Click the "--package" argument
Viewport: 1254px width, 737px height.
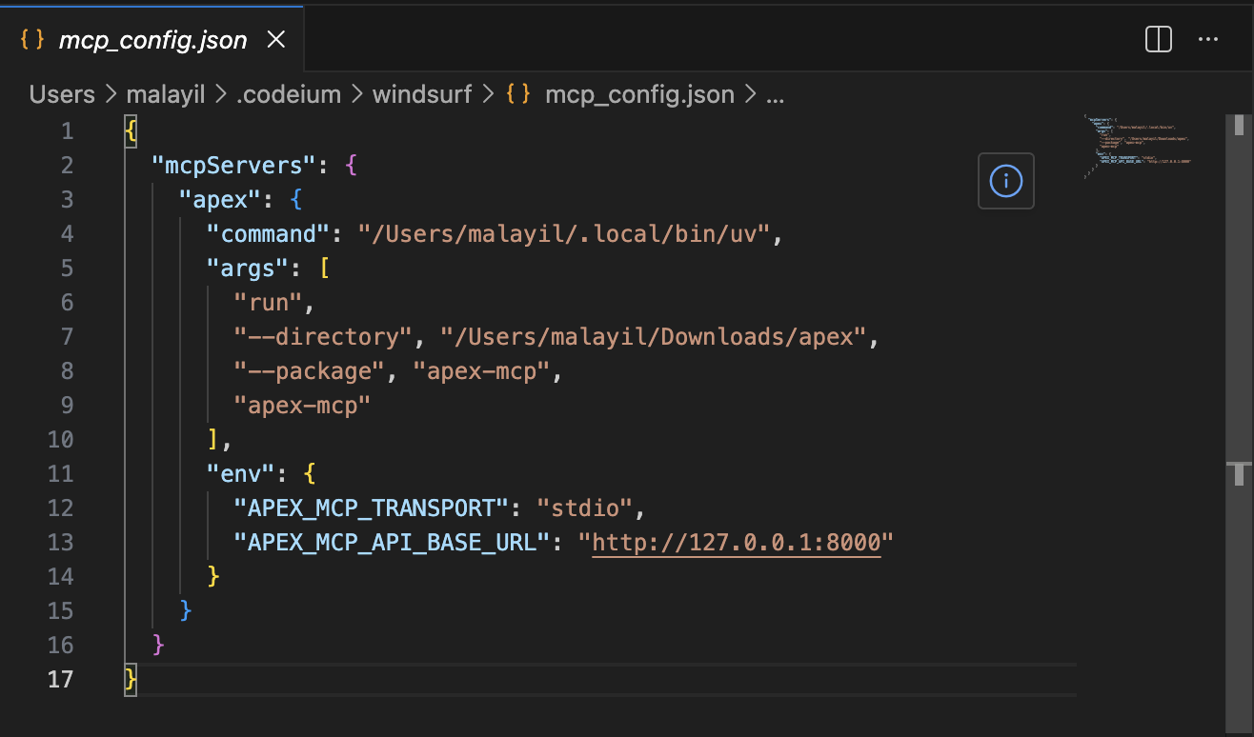310,370
